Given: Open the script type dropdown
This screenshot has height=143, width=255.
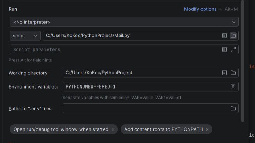Looking at the screenshot, I should click(25, 36).
